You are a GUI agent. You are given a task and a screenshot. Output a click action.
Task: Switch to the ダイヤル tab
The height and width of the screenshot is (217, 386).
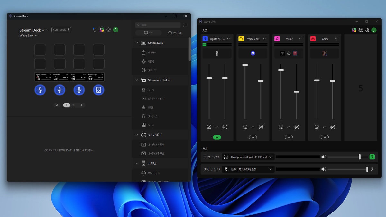(175, 33)
